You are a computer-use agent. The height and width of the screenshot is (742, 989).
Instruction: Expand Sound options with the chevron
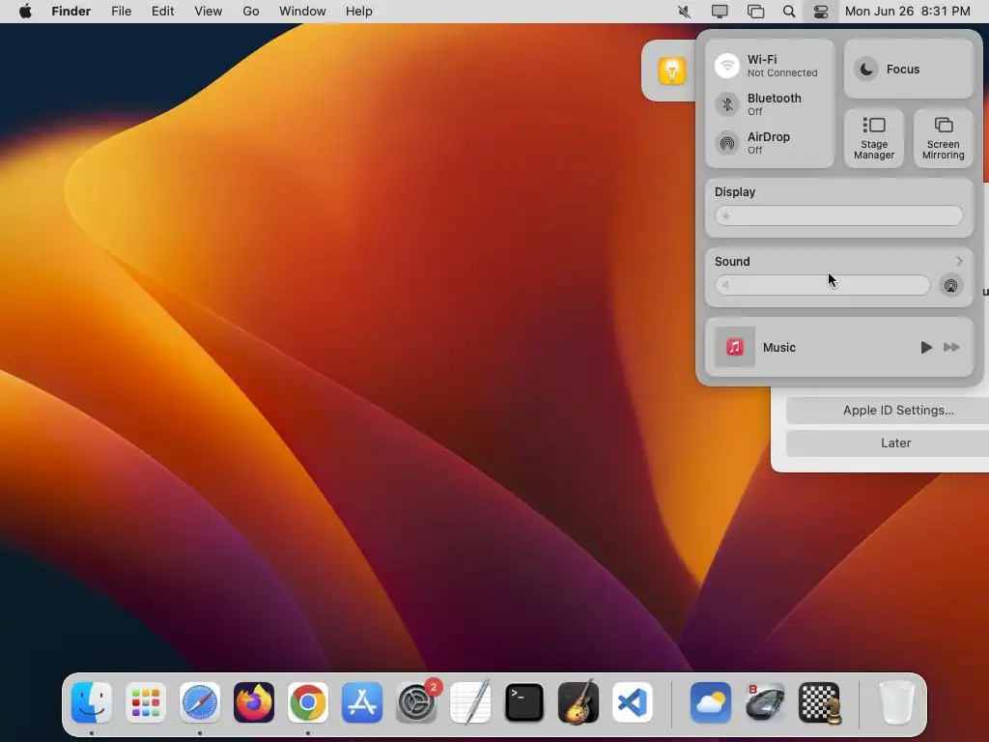959,261
